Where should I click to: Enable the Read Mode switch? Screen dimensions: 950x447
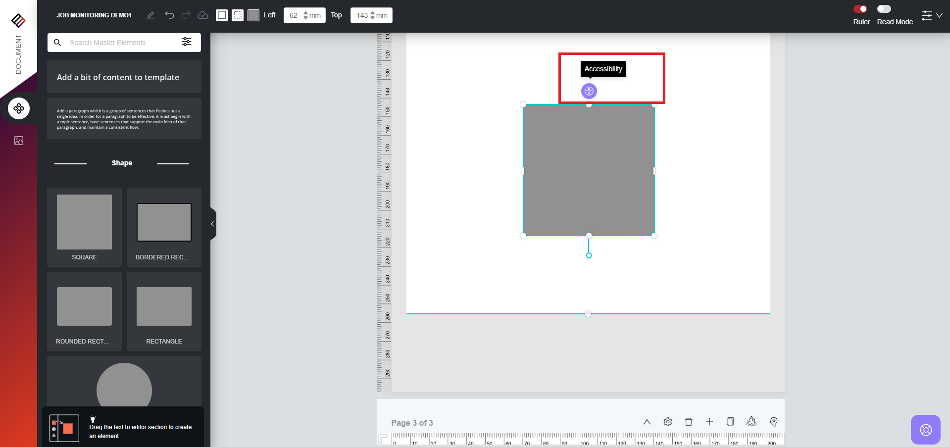point(884,9)
